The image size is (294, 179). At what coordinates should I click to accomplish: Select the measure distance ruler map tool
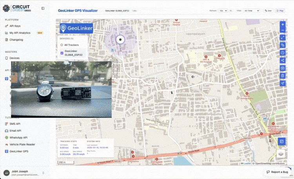pyautogui.click(x=283, y=45)
